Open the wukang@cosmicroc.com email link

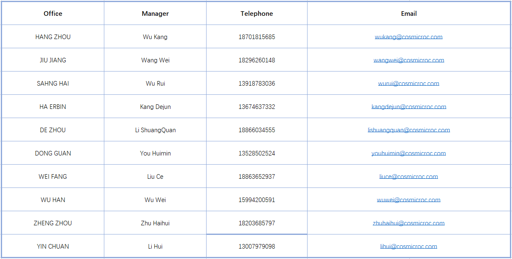tap(409, 37)
